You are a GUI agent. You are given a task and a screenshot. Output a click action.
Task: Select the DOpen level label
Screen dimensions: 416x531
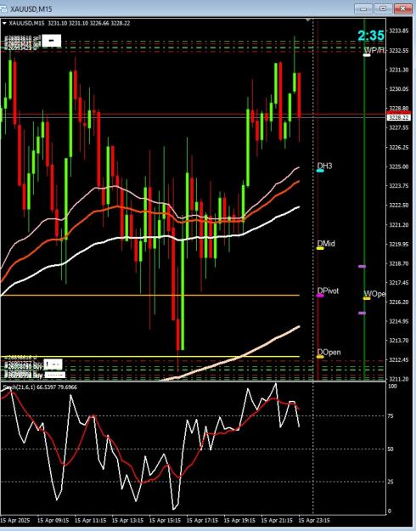pos(329,353)
